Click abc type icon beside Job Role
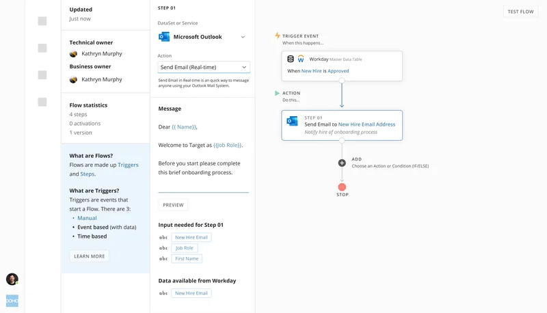This screenshot has height=313, width=547. 163,248
